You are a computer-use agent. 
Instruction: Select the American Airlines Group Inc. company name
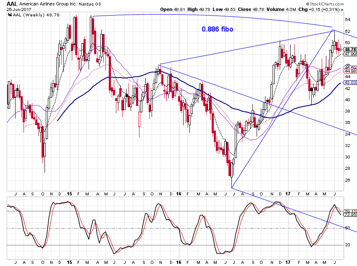(48, 4)
